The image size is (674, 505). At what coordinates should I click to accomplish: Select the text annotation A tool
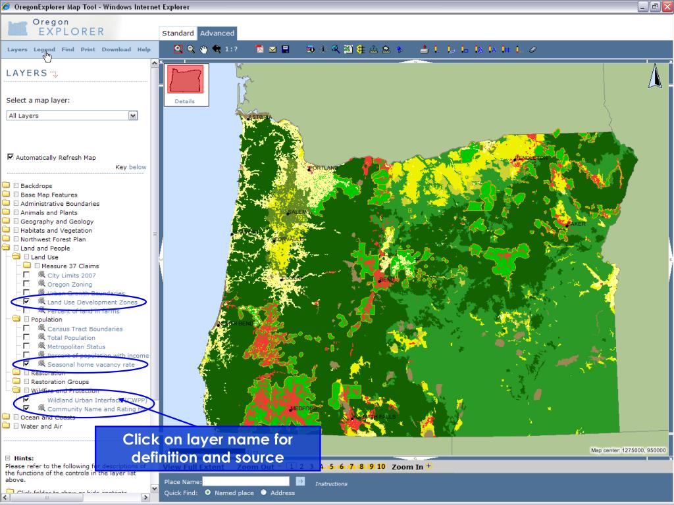tap(492, 49)
